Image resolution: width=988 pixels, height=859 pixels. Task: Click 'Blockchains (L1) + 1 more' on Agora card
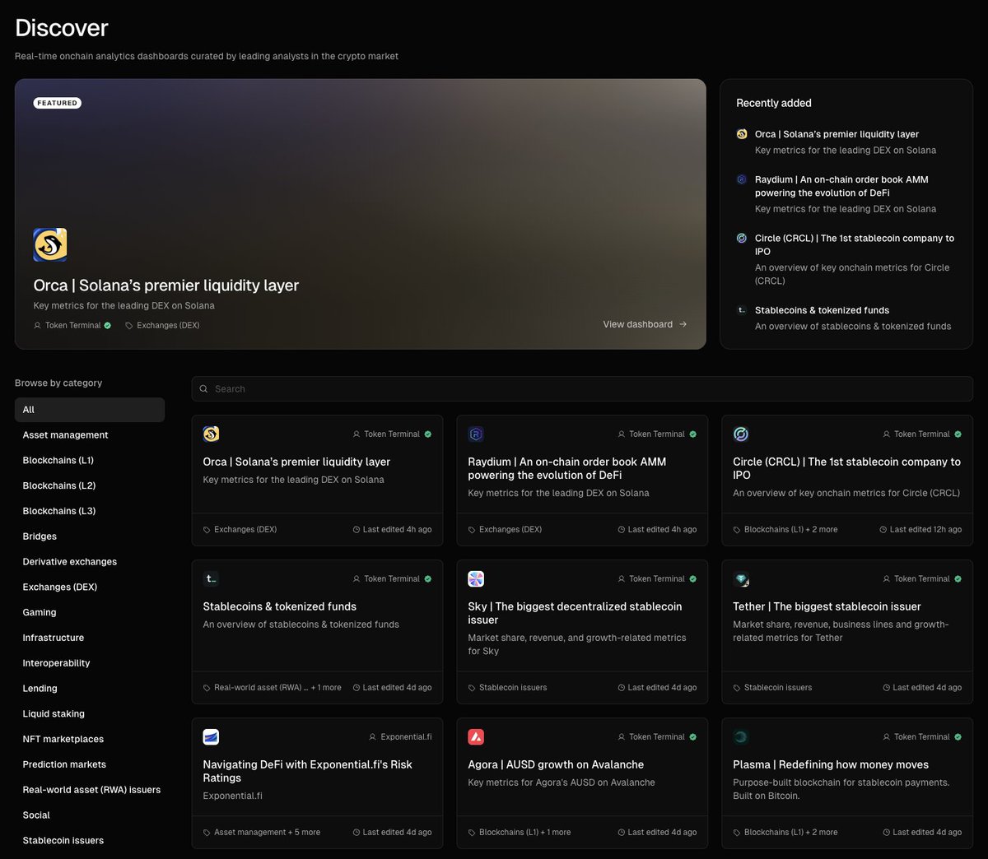point(524,833)
